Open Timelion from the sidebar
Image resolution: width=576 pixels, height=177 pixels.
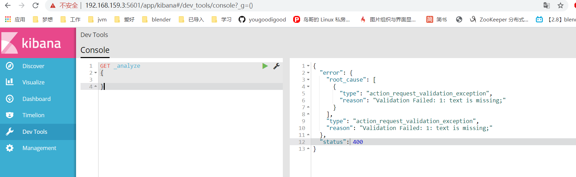point(38,115)
